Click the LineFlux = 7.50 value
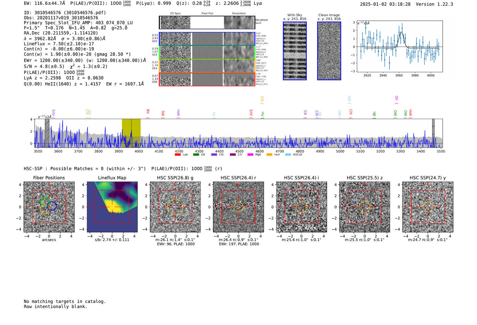The height and width of the screenshot is (325, 477). [59, 44]
